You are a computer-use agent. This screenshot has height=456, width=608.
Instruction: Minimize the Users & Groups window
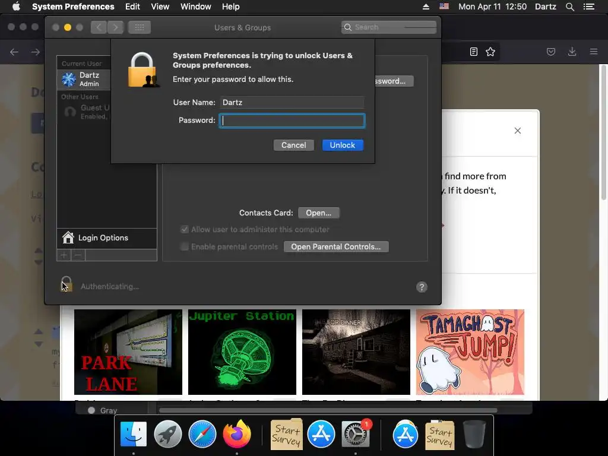68,27
